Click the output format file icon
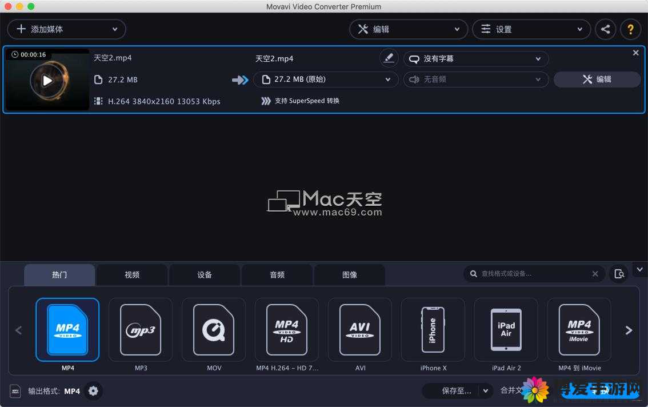Viewport: 648px width, 407px height. point(15,391)
